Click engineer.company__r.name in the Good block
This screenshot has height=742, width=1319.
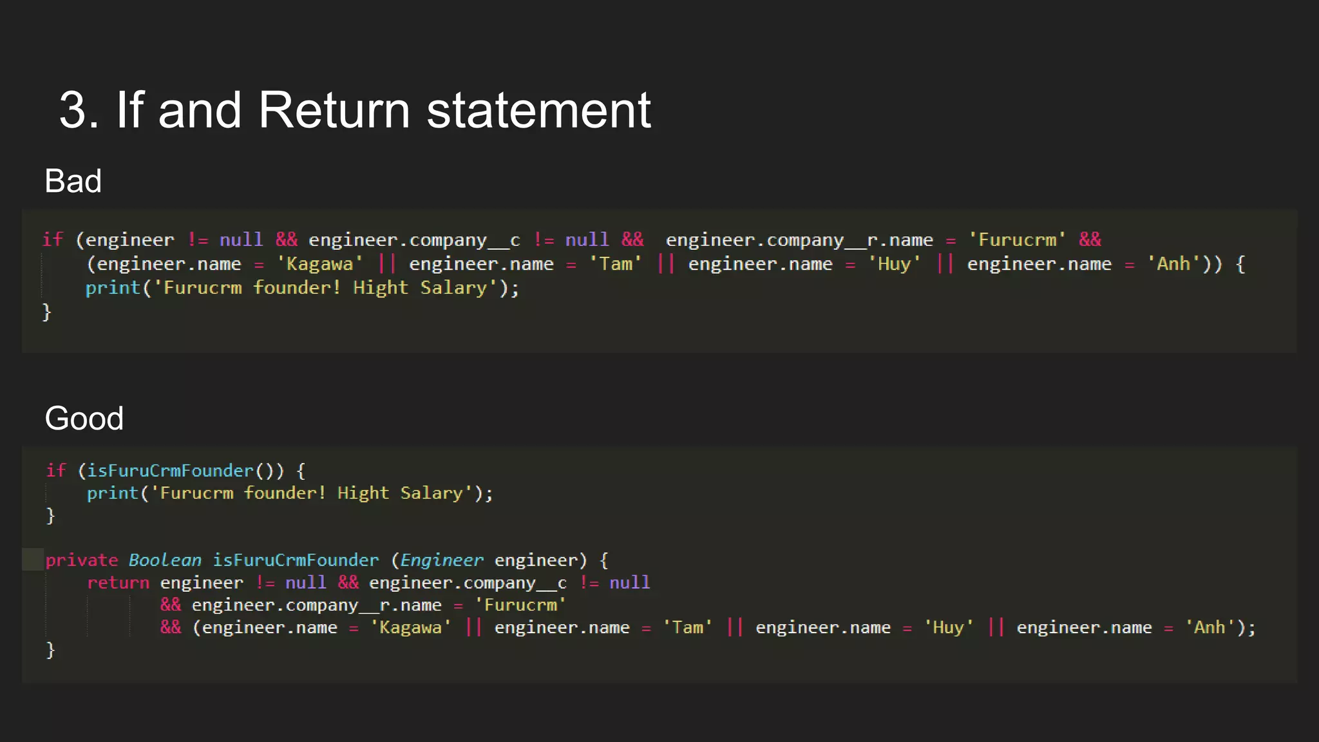tap(316, 605)
